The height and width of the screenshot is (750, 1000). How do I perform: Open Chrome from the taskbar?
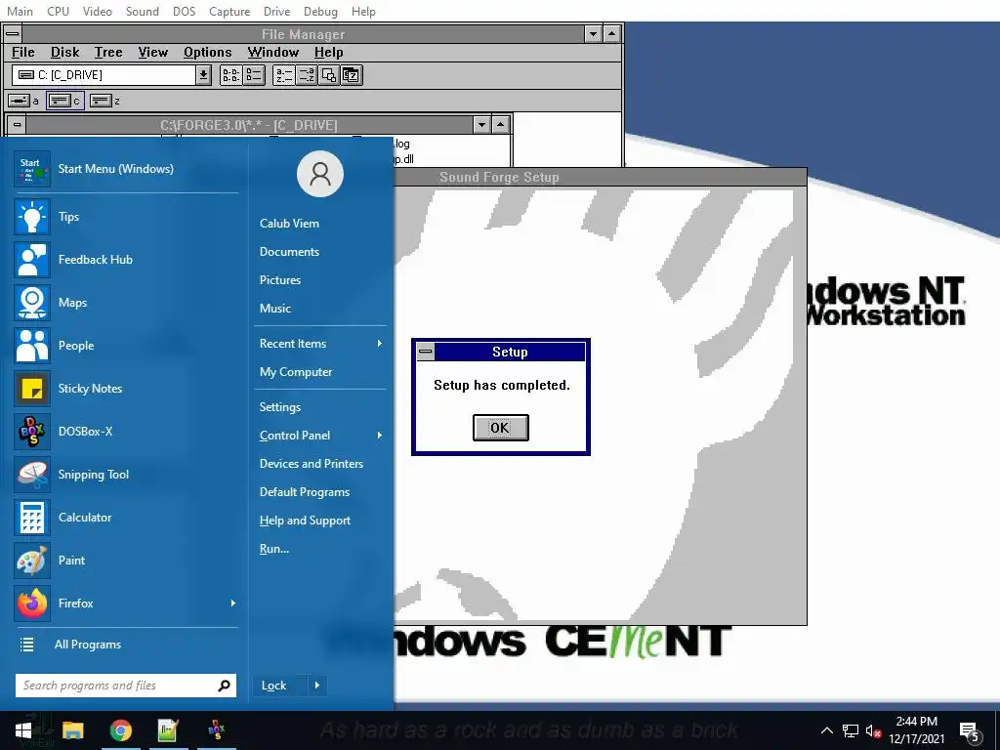[x=120, y=730]
